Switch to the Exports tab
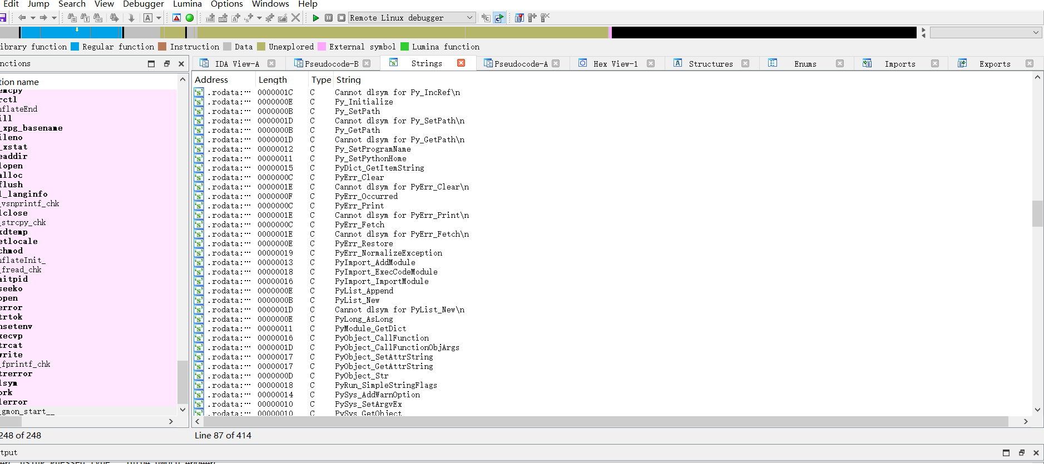This screenshot has height=464, width=1044. [995, 64]
